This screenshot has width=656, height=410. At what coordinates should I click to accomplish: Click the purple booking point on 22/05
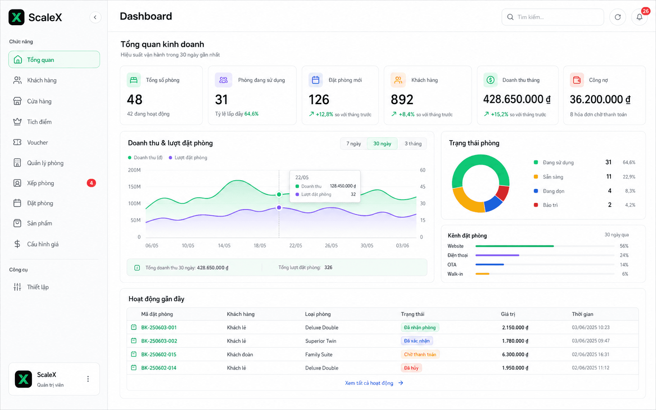(x=279, y=207)
